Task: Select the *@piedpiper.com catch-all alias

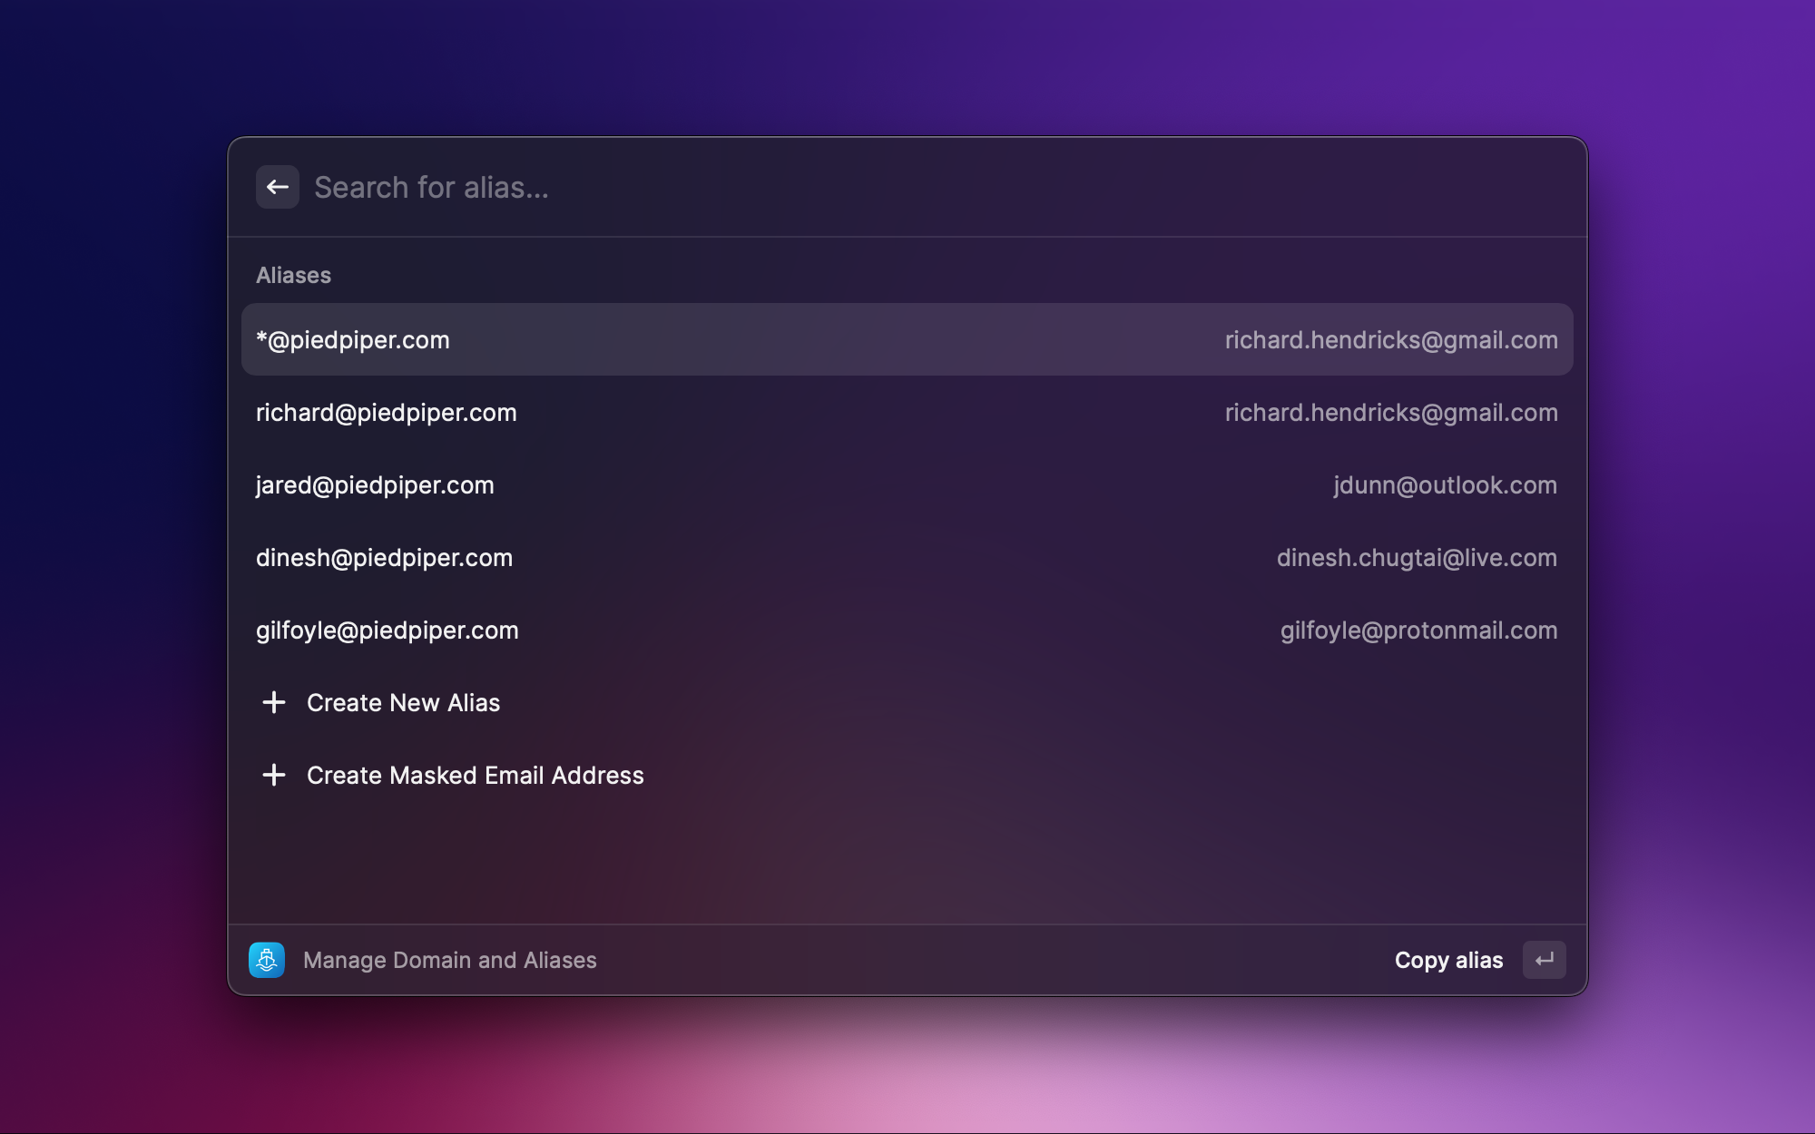Action: click(353, 339)
